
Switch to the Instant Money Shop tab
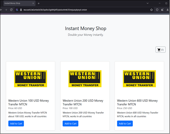click(x=19, y=3)
